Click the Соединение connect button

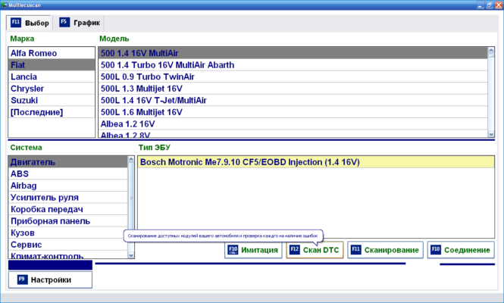[x=461, y=250]
